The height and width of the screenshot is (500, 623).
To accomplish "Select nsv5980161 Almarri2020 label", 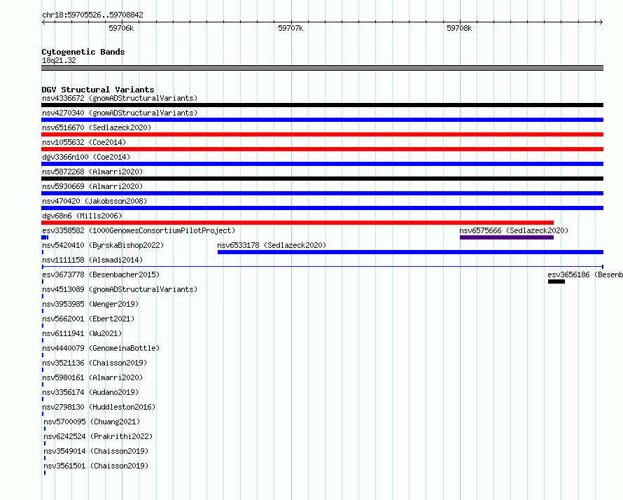I will coord(92,377).
